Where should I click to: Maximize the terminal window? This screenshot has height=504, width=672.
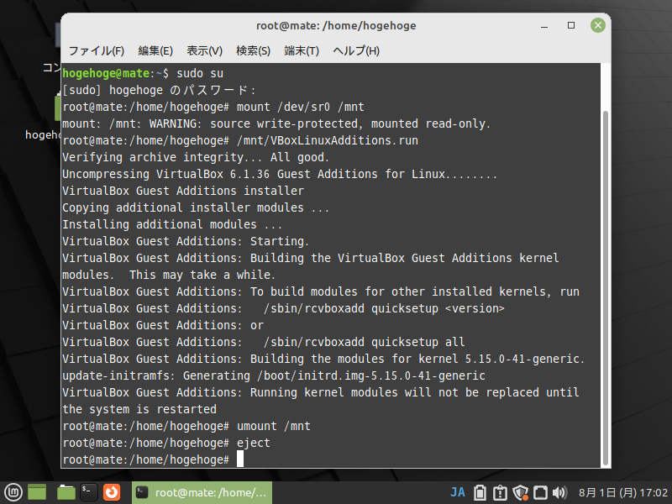(571, 26)
